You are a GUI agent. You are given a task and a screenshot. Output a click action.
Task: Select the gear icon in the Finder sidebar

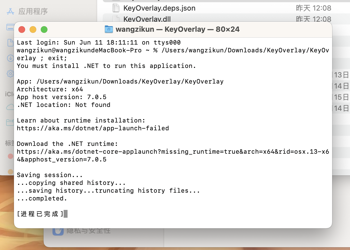(x=10, y=73)
